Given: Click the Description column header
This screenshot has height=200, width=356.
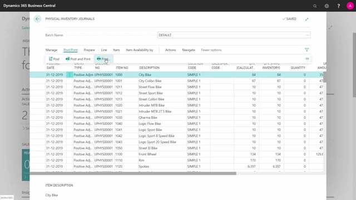Looking at the screenshot, I should [x=150, y=68].
